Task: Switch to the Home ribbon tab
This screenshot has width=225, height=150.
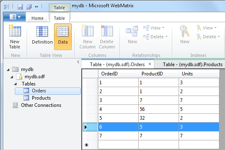Action: tap(37, 18)
